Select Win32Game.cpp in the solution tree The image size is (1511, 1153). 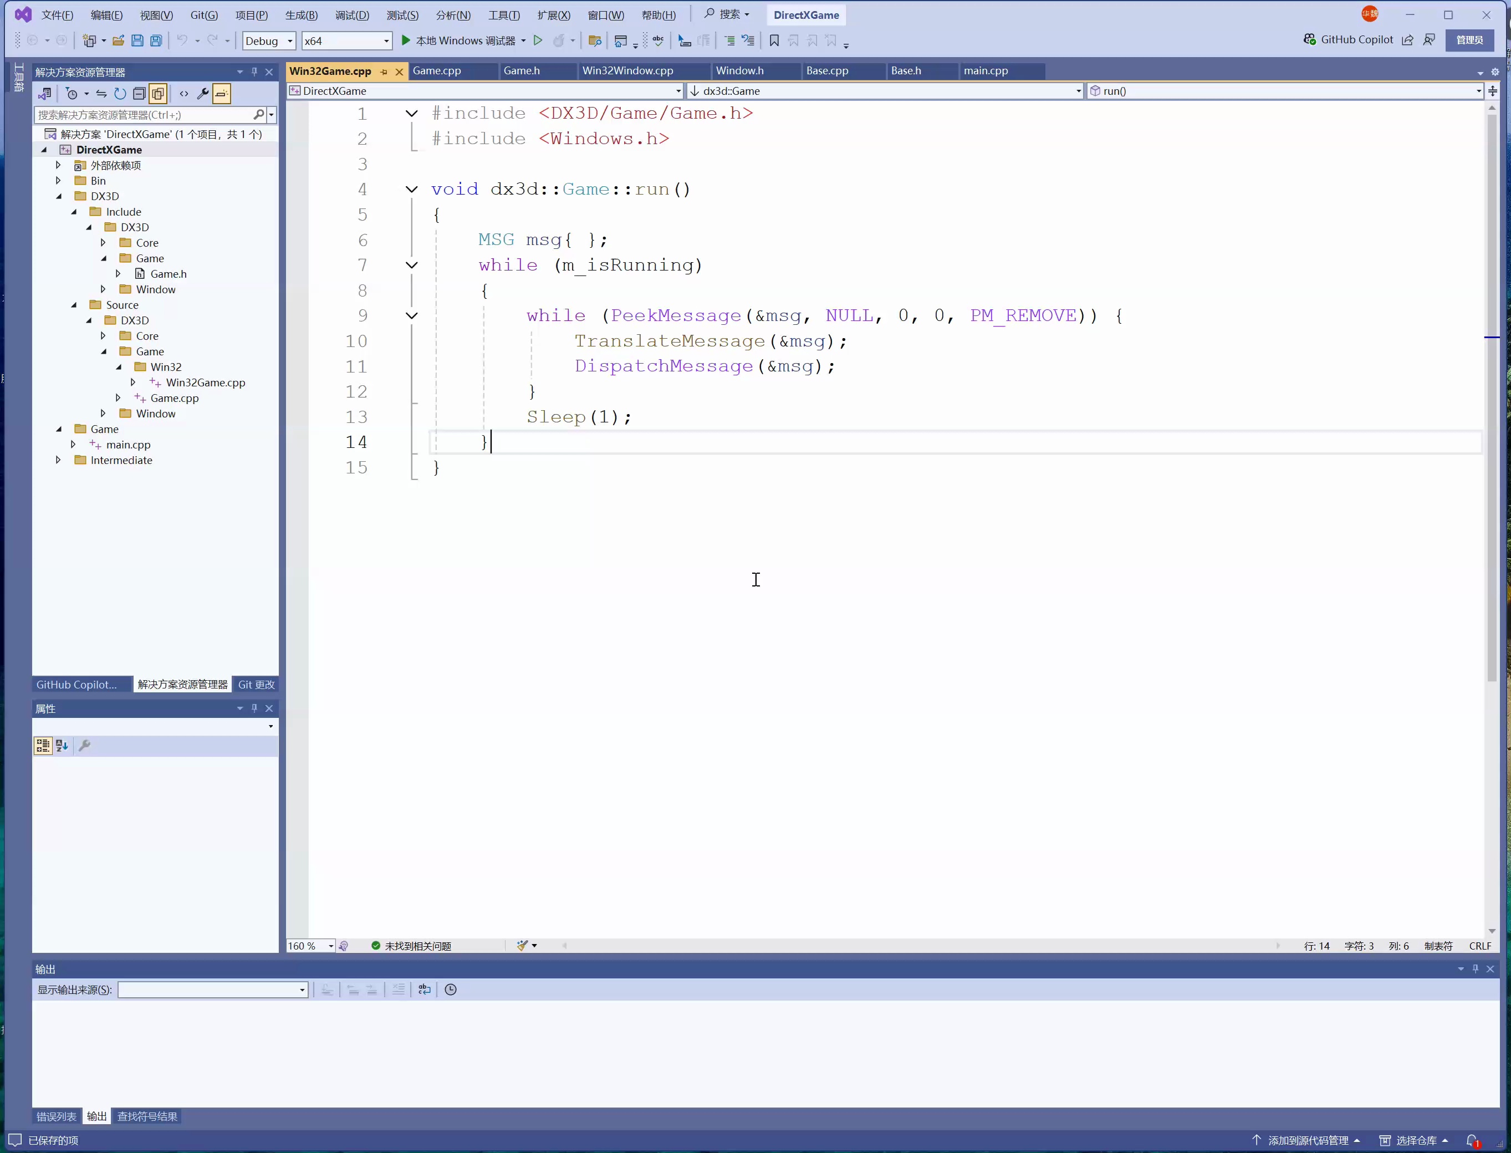click(205, 382)
